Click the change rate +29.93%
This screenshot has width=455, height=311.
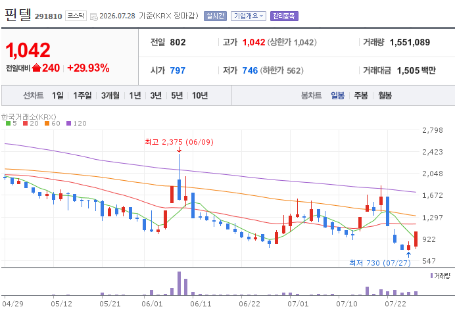coord(88,68)
